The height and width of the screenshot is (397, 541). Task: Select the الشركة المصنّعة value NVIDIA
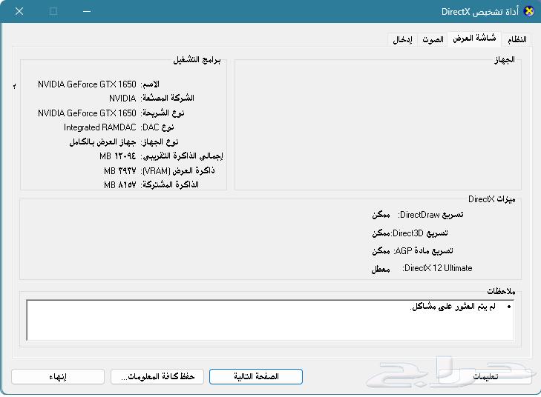point(122,99)
